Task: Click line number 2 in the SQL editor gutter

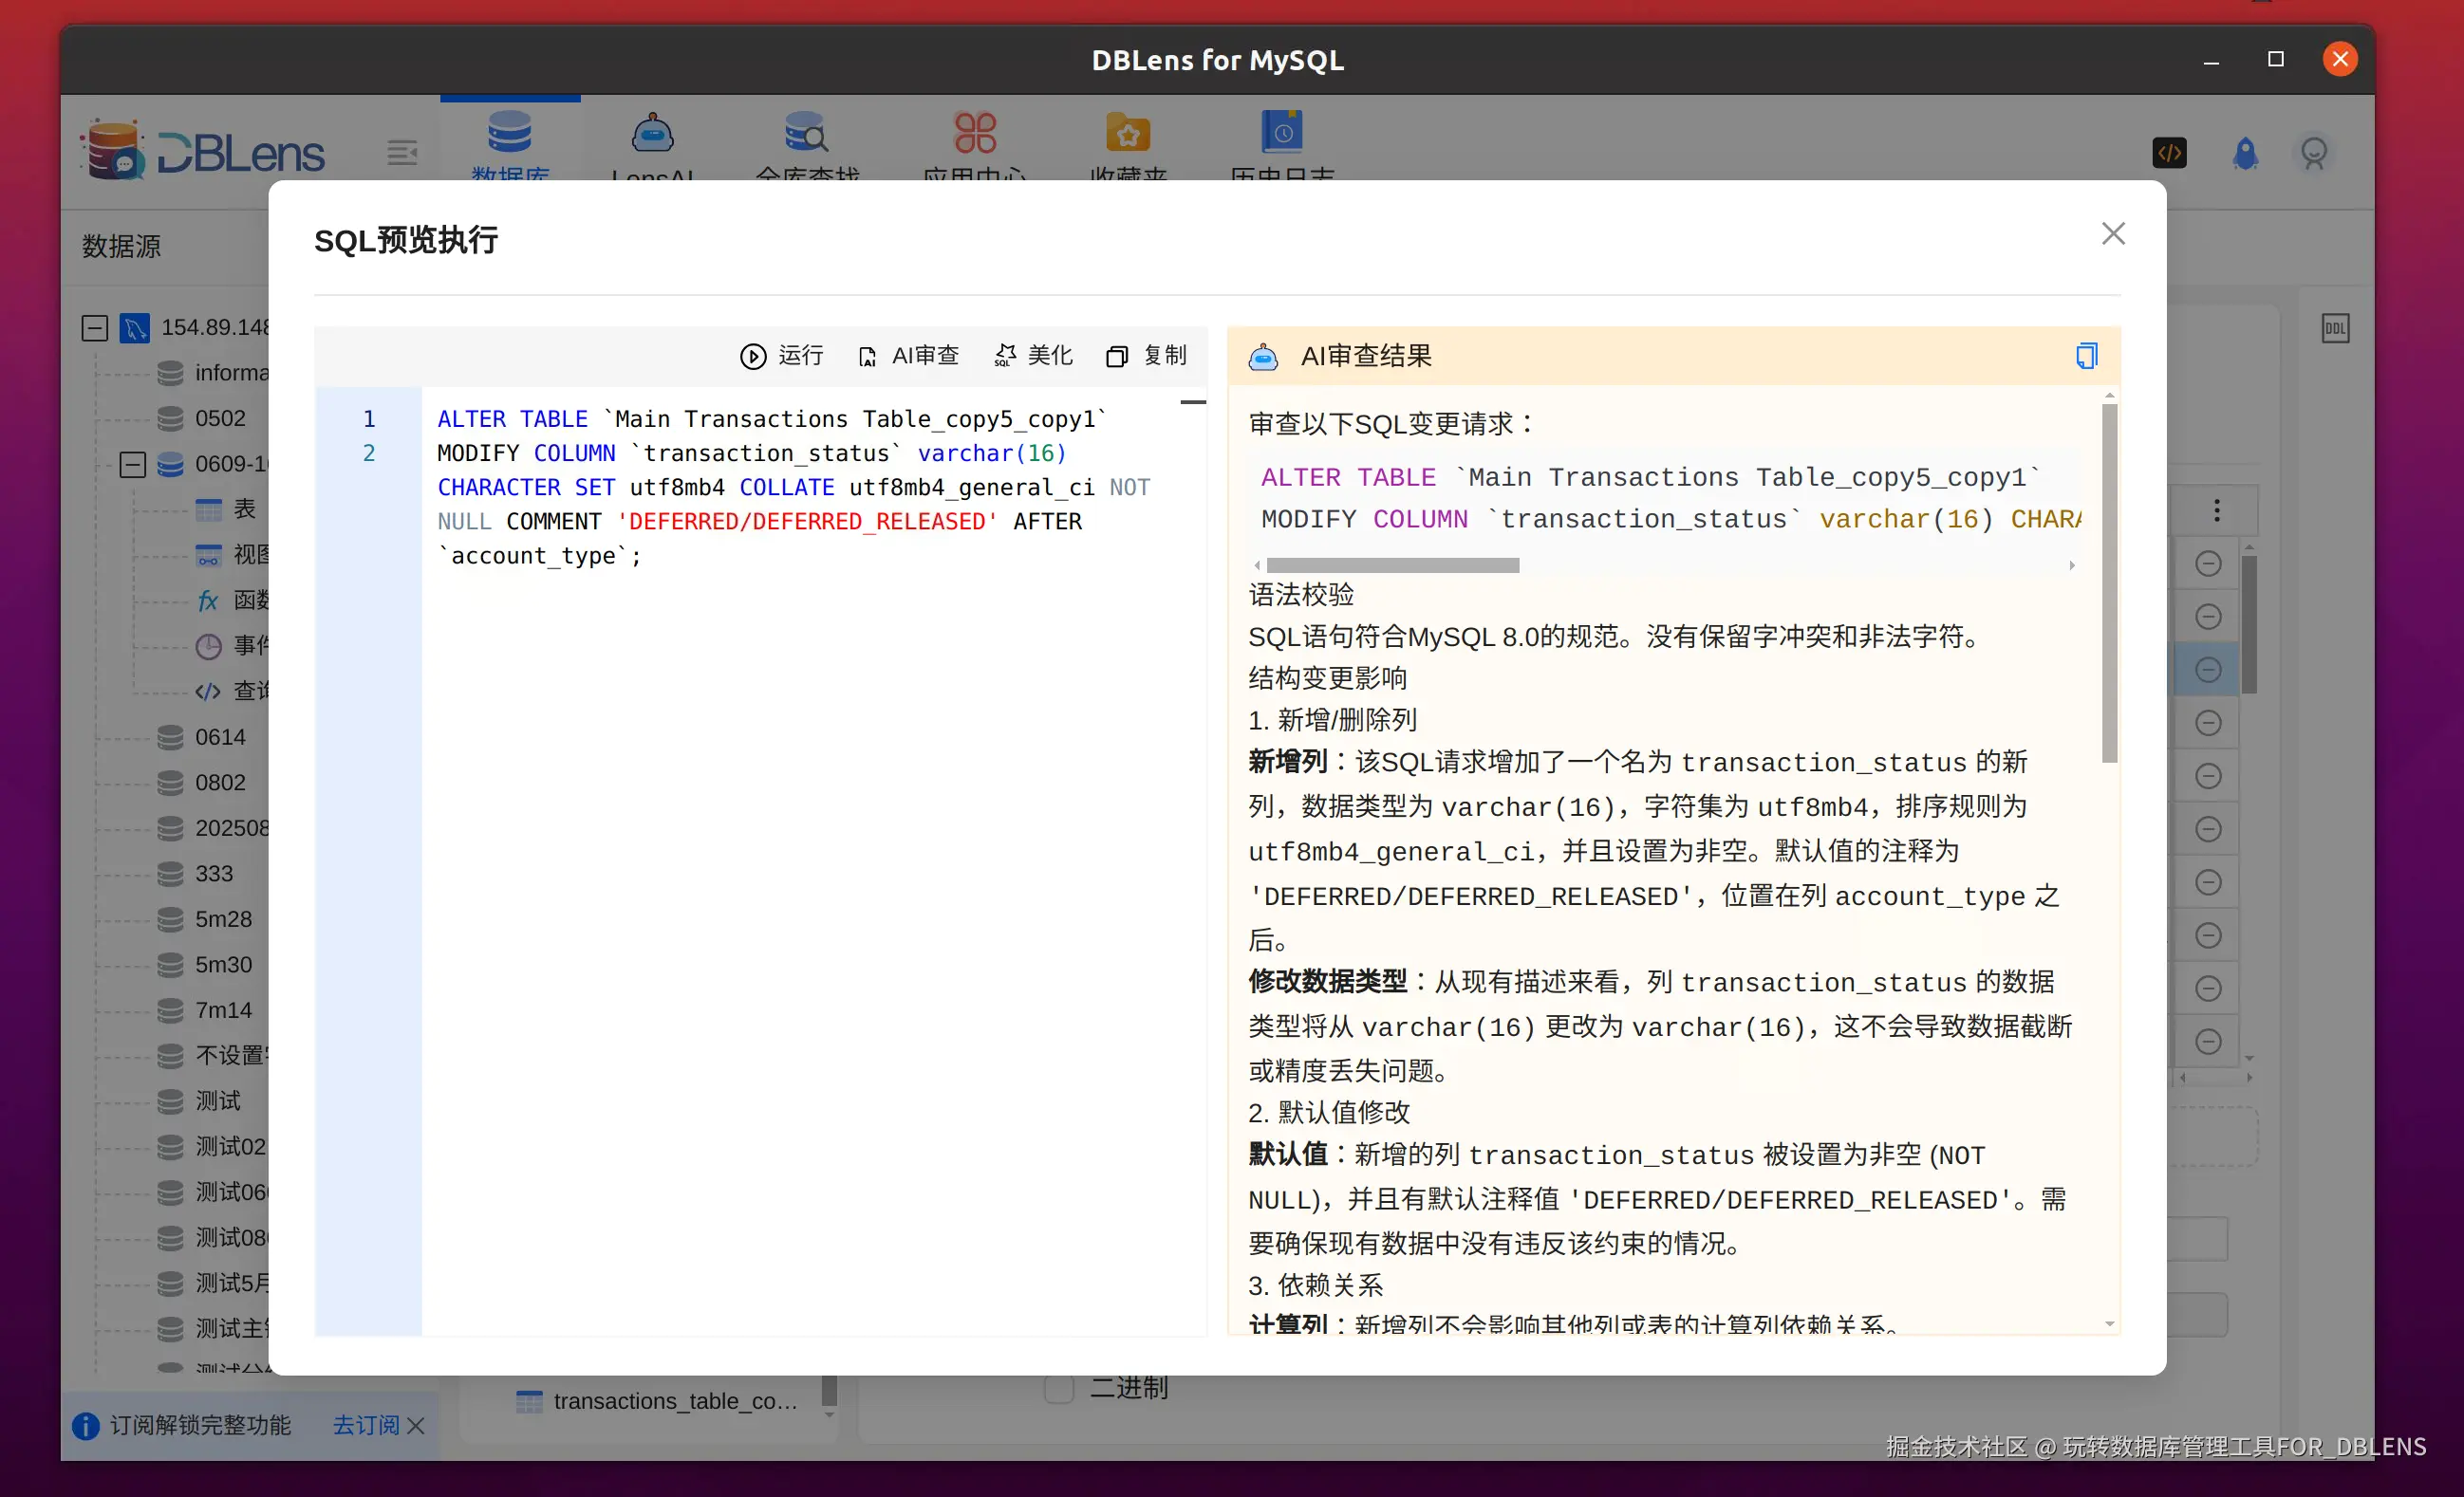Action: (x=369, y=453)
